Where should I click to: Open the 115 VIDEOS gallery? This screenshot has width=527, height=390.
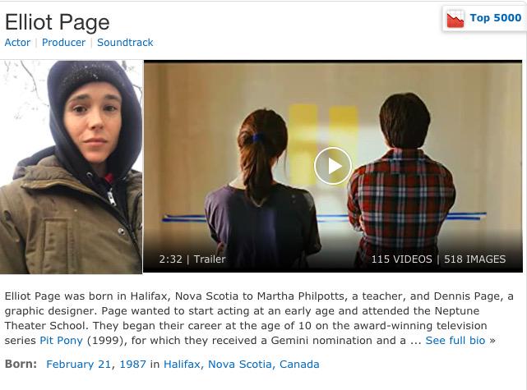point(402,259)
